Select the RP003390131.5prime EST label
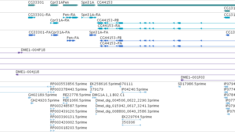Screen dimensions: 235x132 point(68,117)
